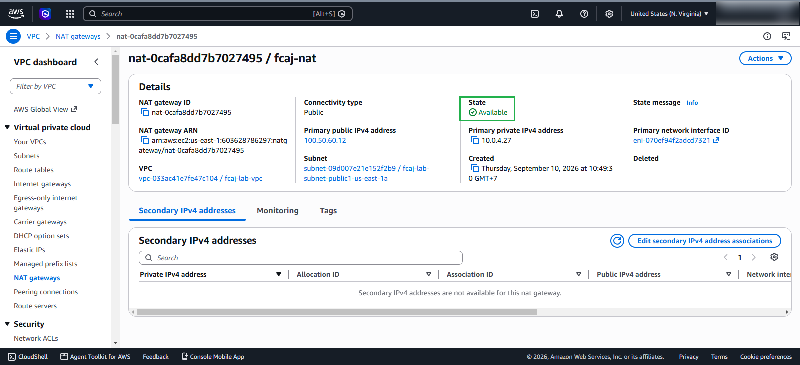
Task: Click the sidebar vertical scrollbar thumb
Action: pos(116,90)
